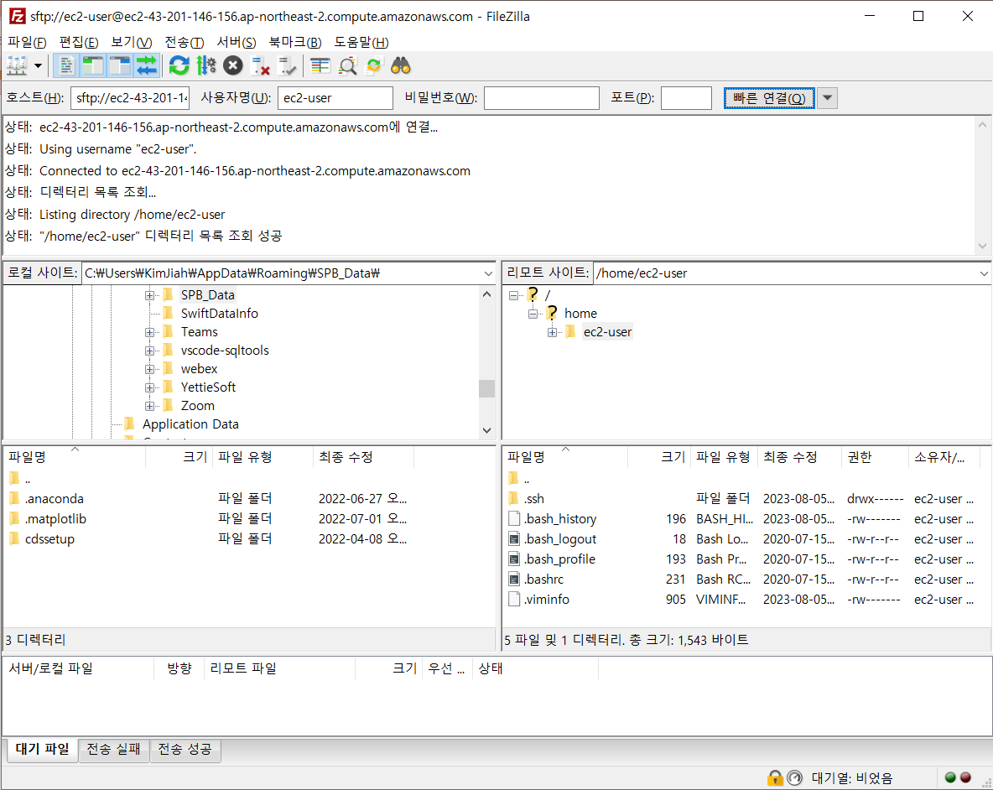Toggle synchronized browsing icon
The height and width of the screenshot is (790, 993).
point(374,65)
